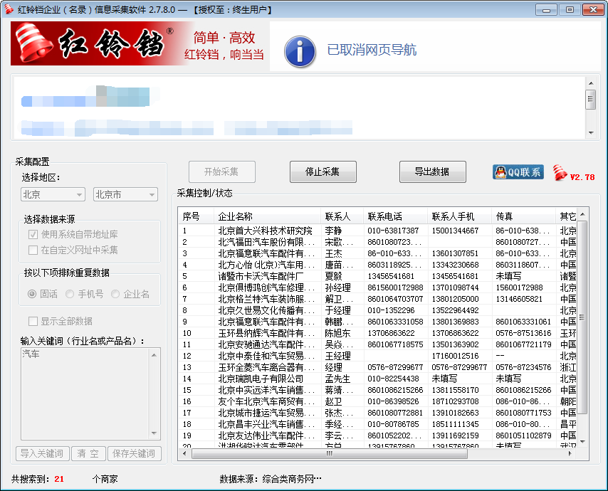Click 已取消网页导航 message text

(372, 50)
